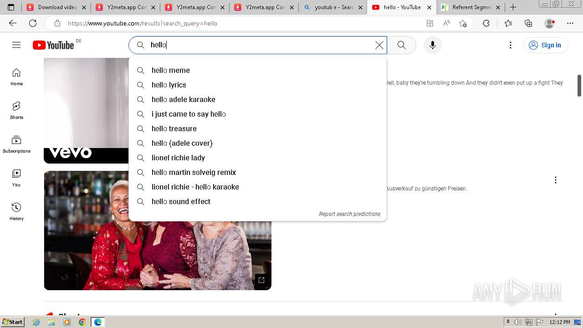Click the Sign in button
The height and width of the screenshot is (328, 583).
[x=546, y=45]
